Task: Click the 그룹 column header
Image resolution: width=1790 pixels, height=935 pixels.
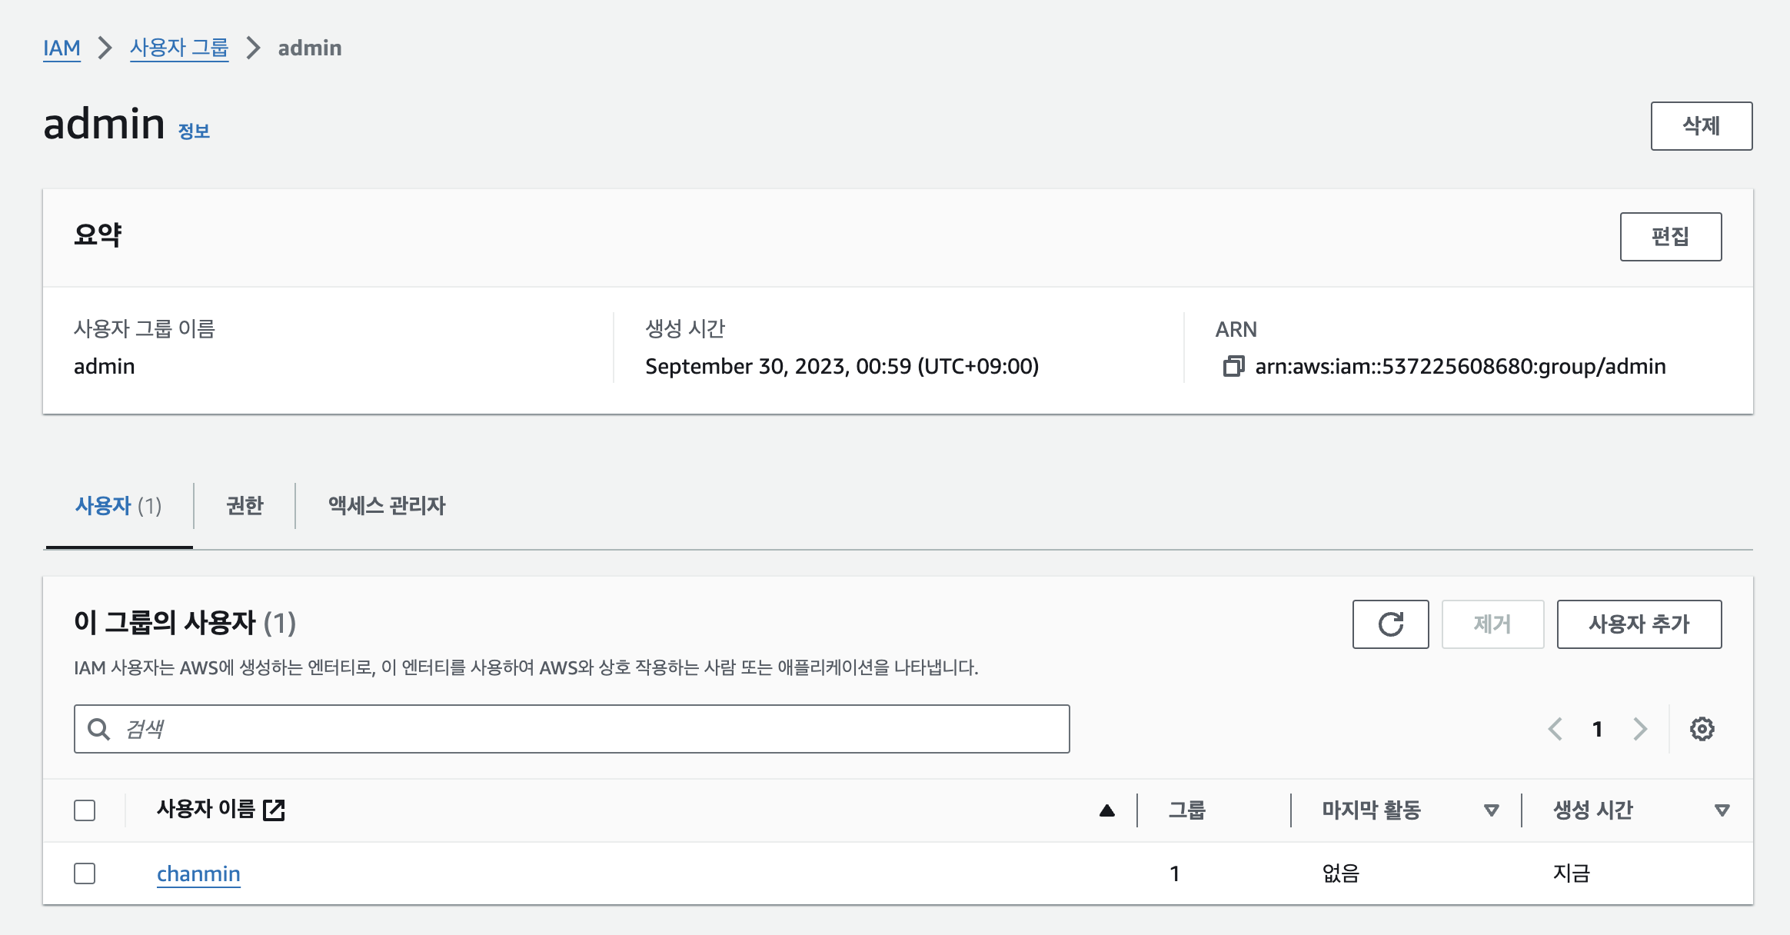Action: pos(1187,810)
